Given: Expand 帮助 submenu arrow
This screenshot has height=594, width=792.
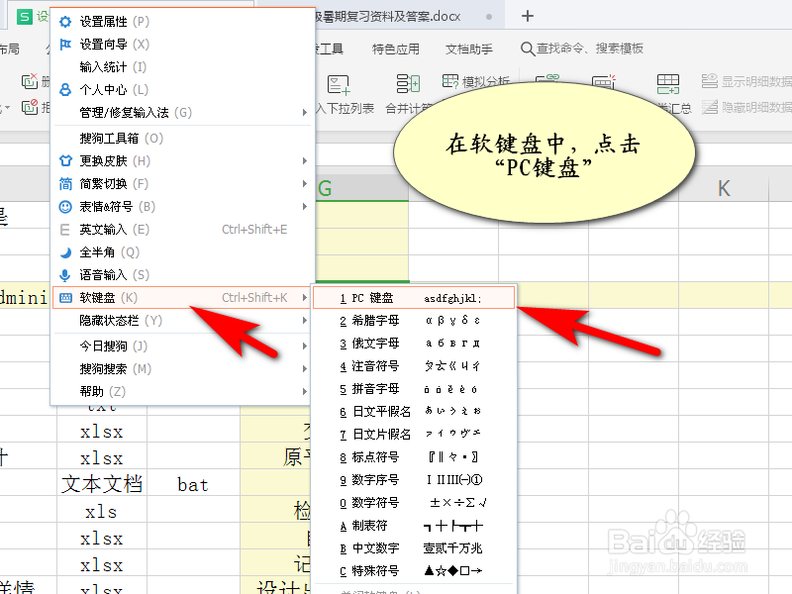Looking at the screenshot, I should (305, 392).
